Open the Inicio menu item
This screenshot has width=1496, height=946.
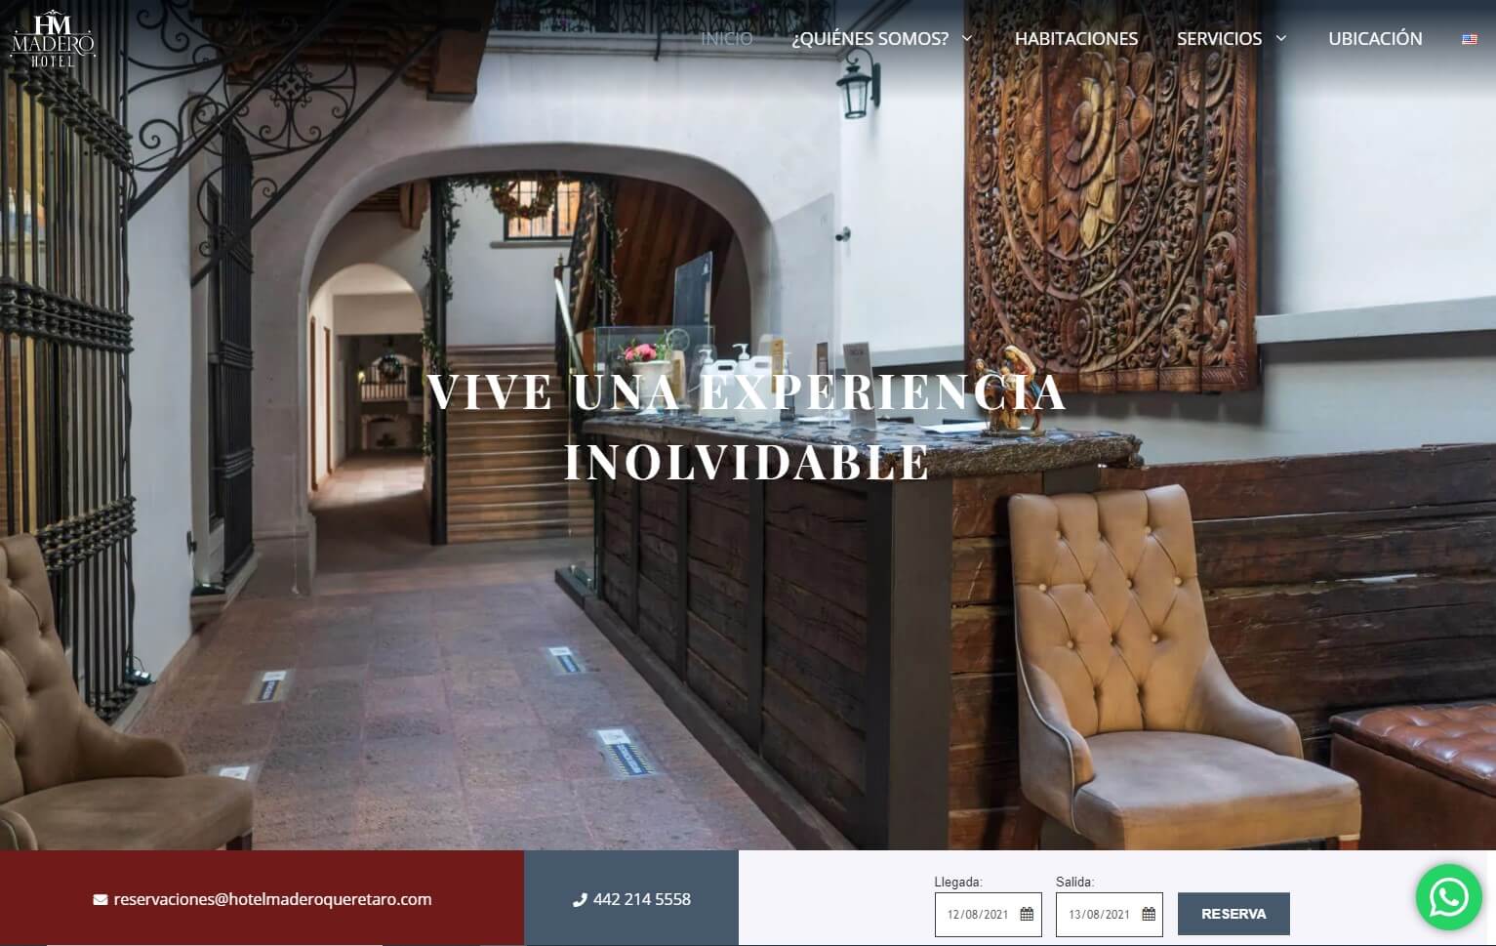tap(727, 38)
